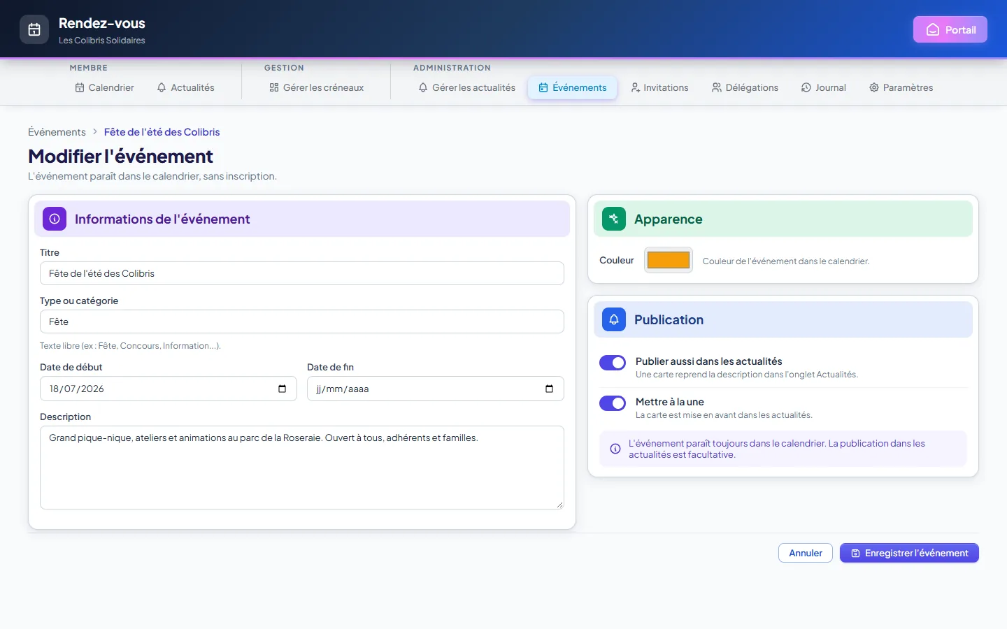The height and width of the screenshot is (629, 1007).
Task: Switch to Gérer les actualités
Action: (467, 87)
